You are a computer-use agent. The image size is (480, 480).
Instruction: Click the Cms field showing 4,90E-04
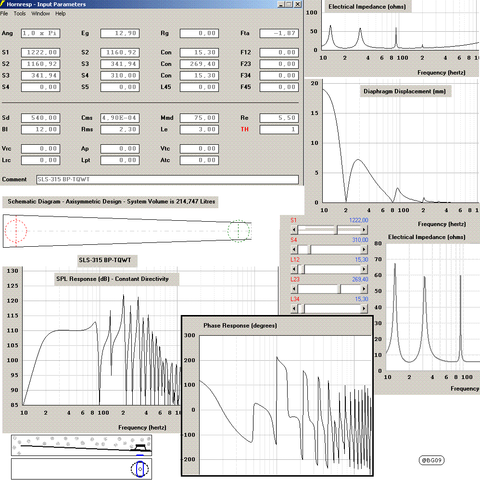pyautogui.click(x=120, y=118)
